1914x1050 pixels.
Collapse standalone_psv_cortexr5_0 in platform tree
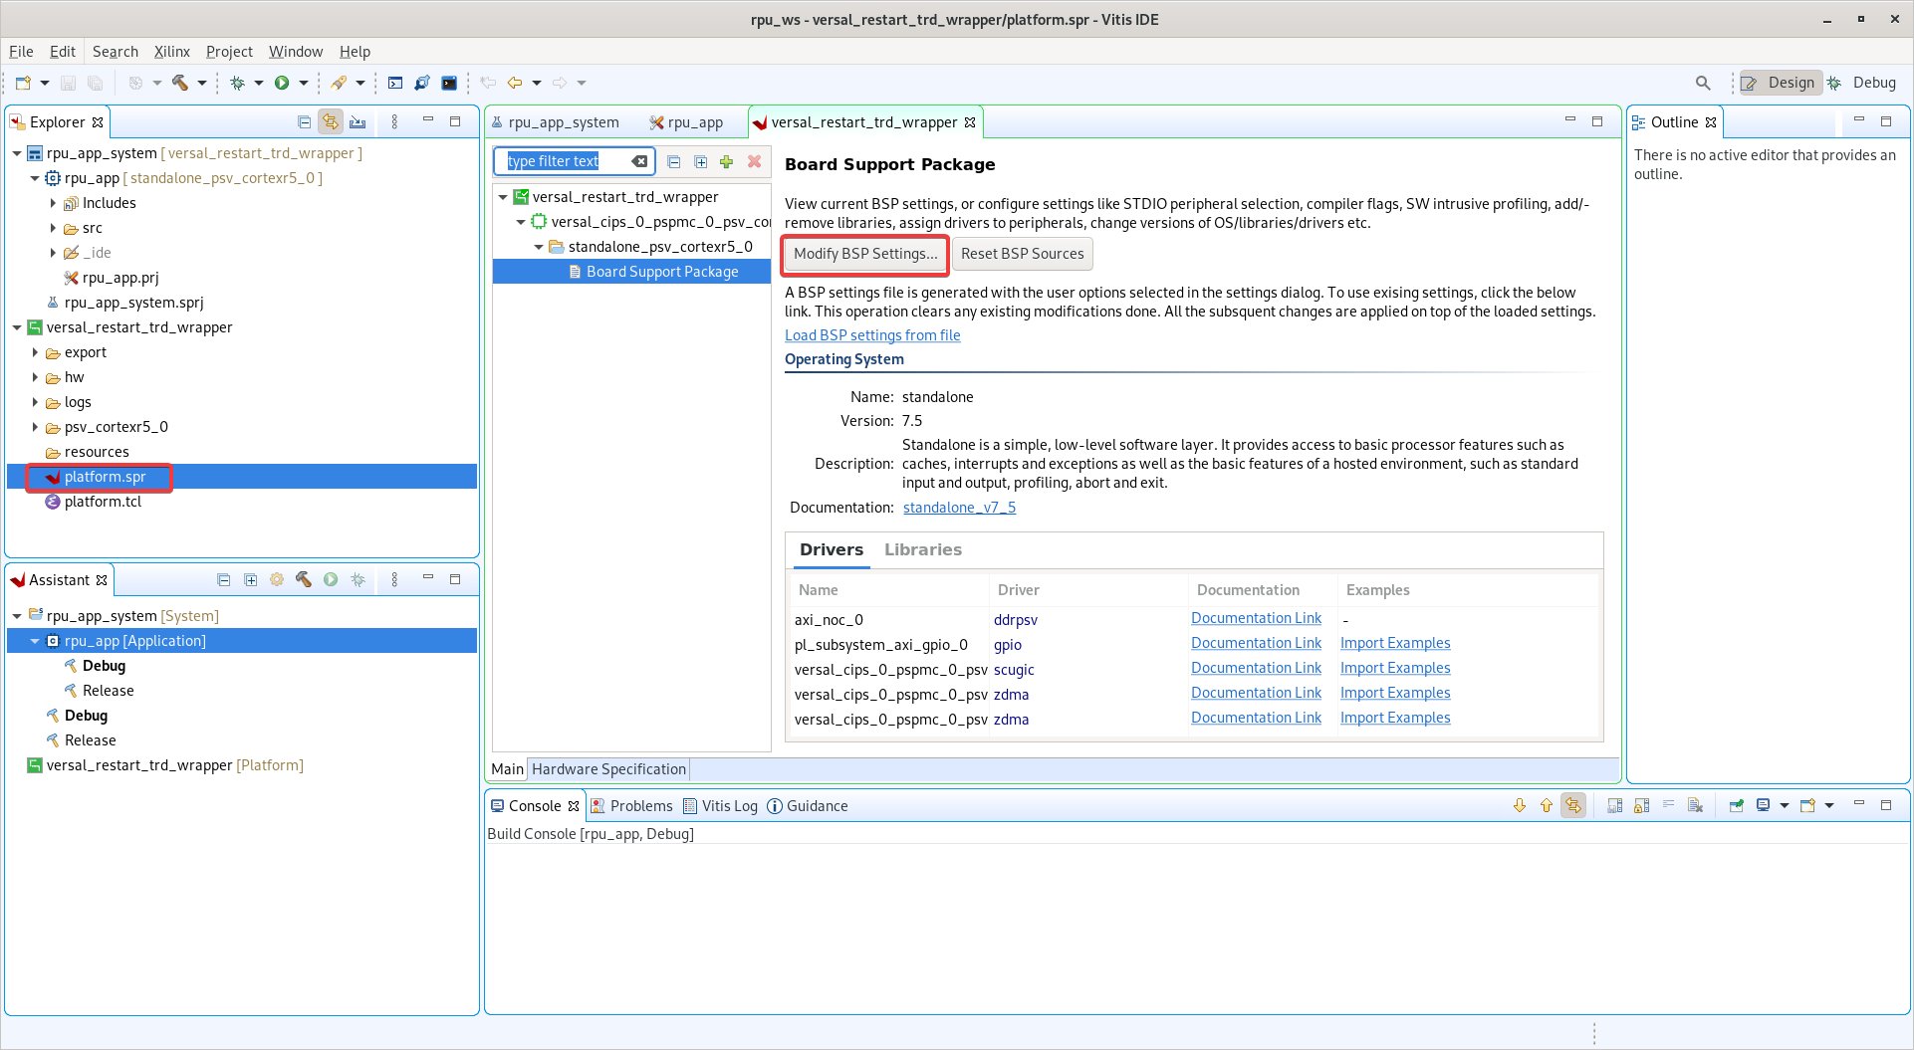coord(539,247)
